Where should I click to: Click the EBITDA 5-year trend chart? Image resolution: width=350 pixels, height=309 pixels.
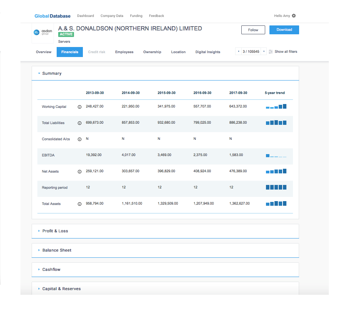pyautogui.click(x=276, y=155)
